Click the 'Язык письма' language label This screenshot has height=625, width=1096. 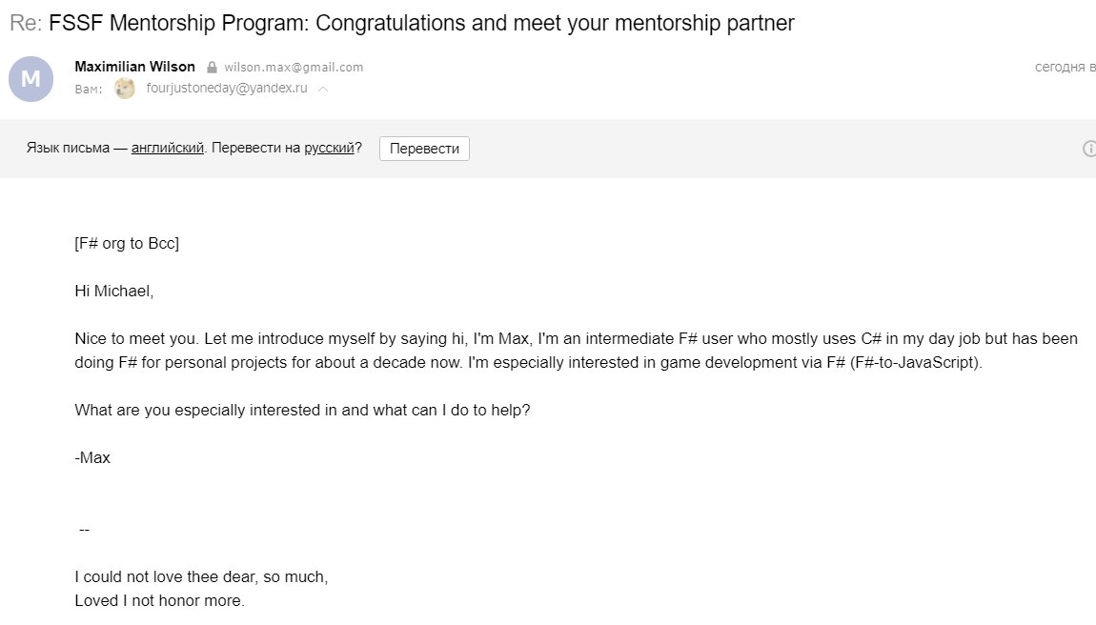(x=68, y=149)
